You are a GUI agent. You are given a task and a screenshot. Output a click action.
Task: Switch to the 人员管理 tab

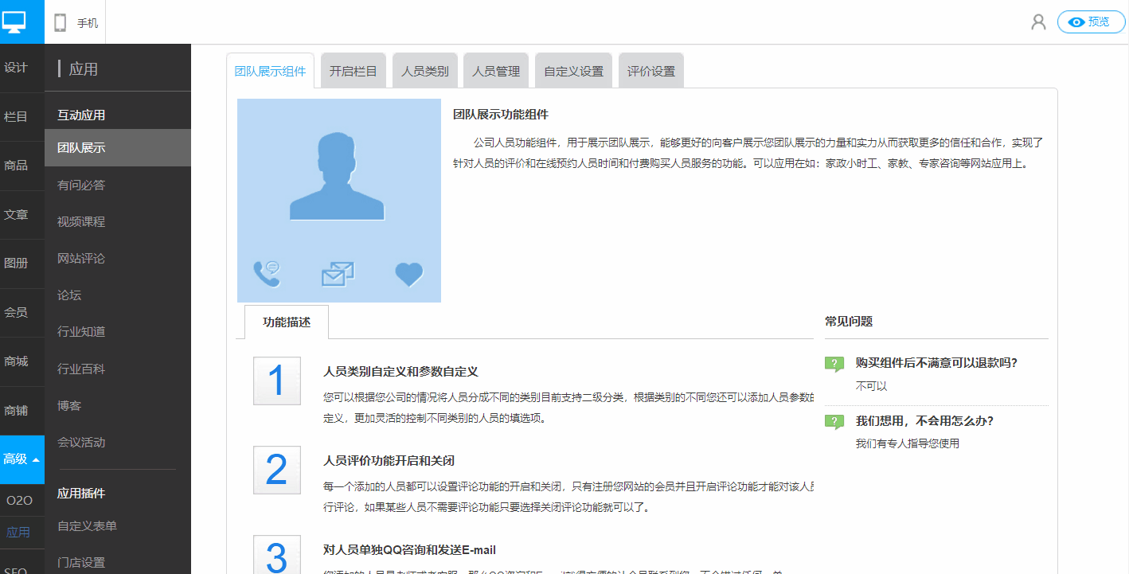point(496,71)
